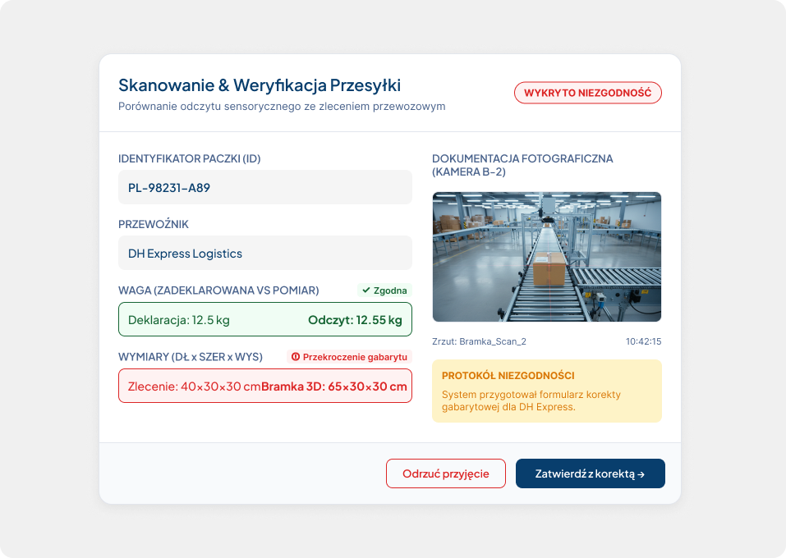Select the WYKRYTO NIEZGODNOŚĆ status badge
The width and height of the screenshot is (786, 558).
tap(587, 93)
